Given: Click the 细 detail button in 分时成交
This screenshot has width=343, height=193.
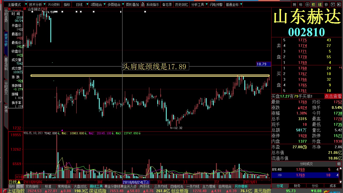Looking at the screenshot, I should tap(339, 164).
